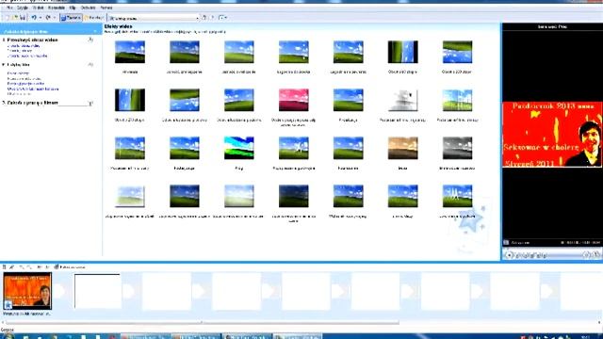Open the Plik menu
Image resolution: width=603 pixels, height=339 pixels.
tap(9, 8)
